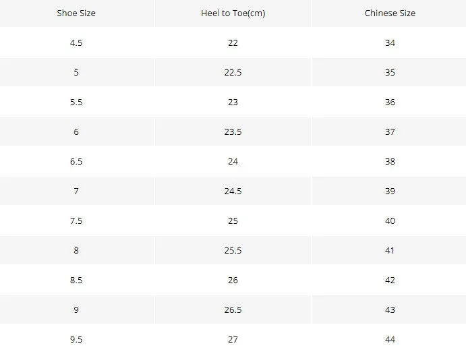Click Chinese size 42 cell
466x352 pixels.
point(389,280)
